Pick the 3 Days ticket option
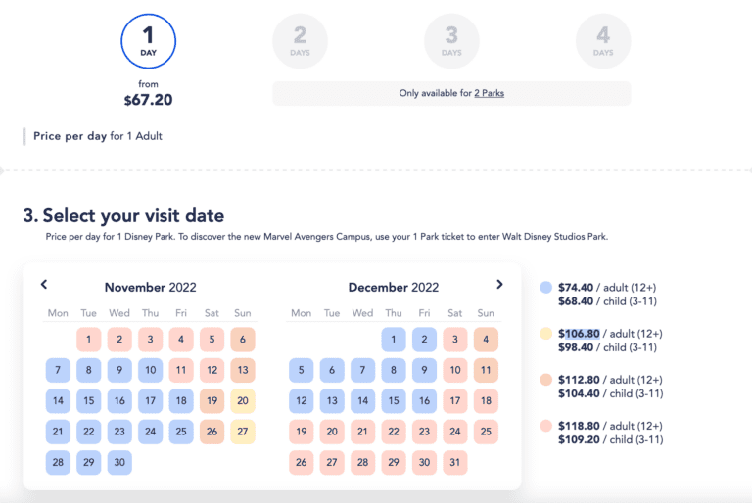The height and width of the screenshot is (503, 752). pyautogui.click(x=451, y=41)
